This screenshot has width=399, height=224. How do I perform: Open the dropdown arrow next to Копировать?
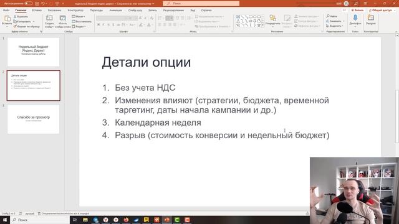click(x=34, y=21)
